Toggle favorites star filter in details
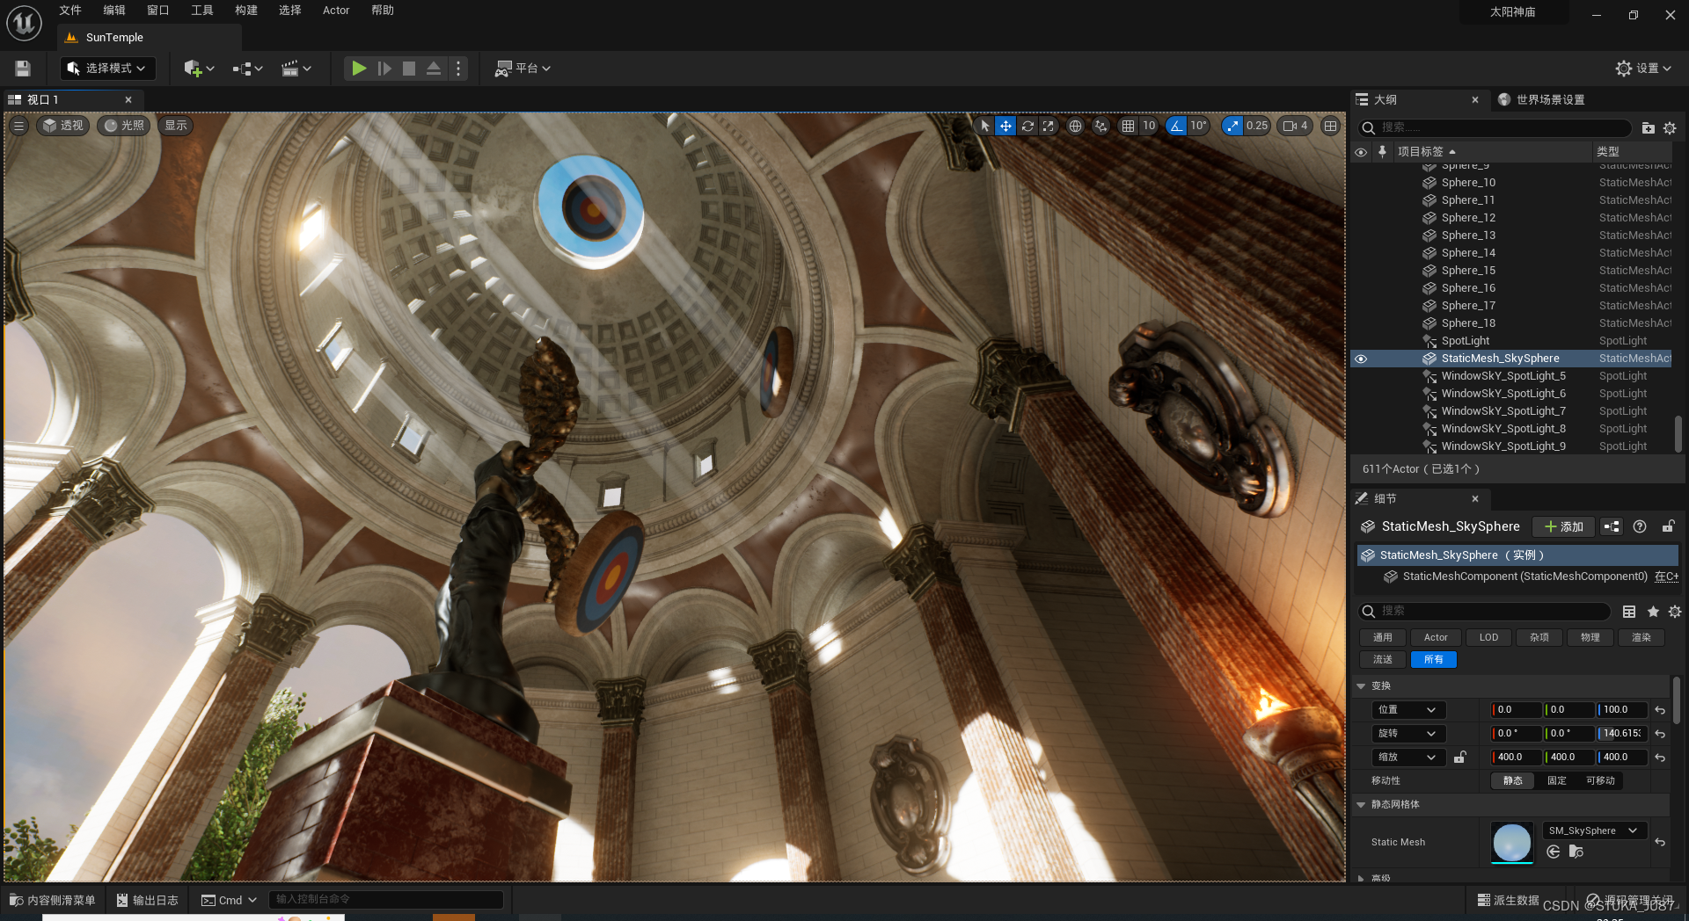The height and width of the screenshot is (921, 1689). pos(1653,612)
